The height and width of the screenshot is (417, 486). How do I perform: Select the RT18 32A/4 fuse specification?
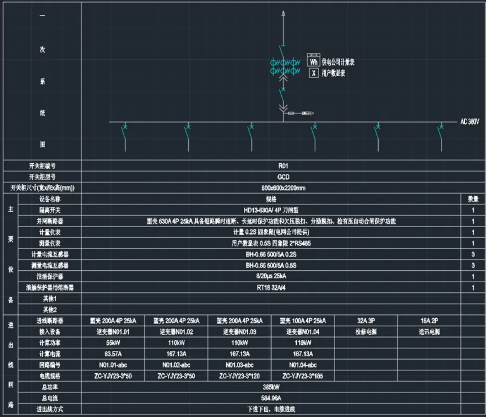coord(271,288)
